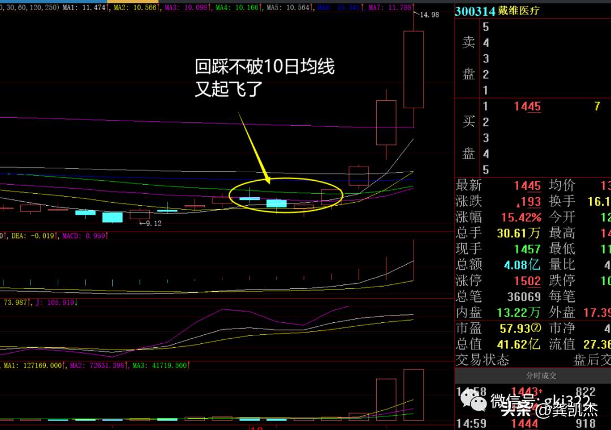This screenshot has width=611, height=430.
Task: Select the tallest rightmost red candlestick
Action: [x=414, y=70]
